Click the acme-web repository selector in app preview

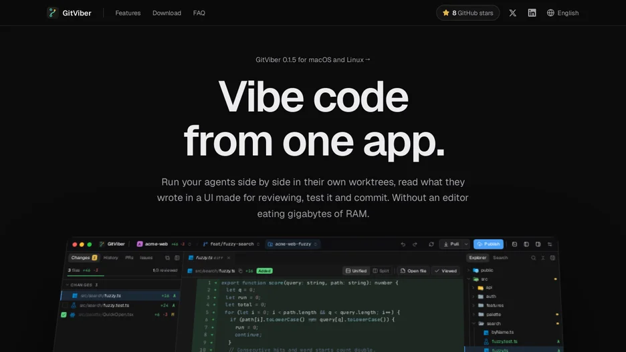click(x=164, y=244)
